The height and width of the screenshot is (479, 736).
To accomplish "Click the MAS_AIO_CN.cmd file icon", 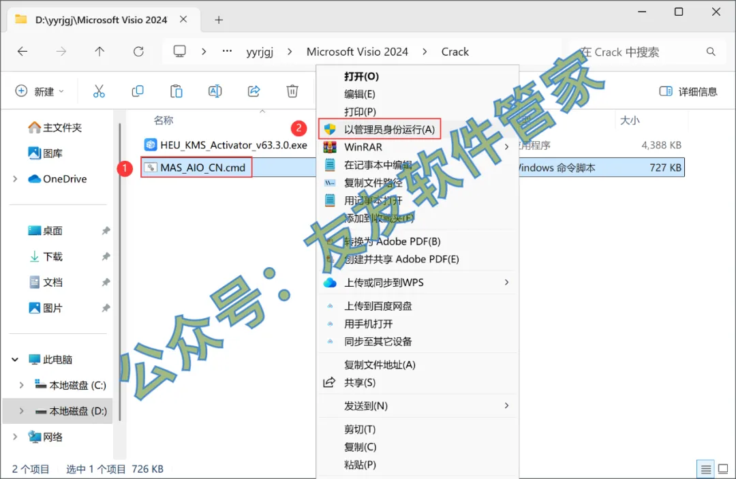I will 150,167.
